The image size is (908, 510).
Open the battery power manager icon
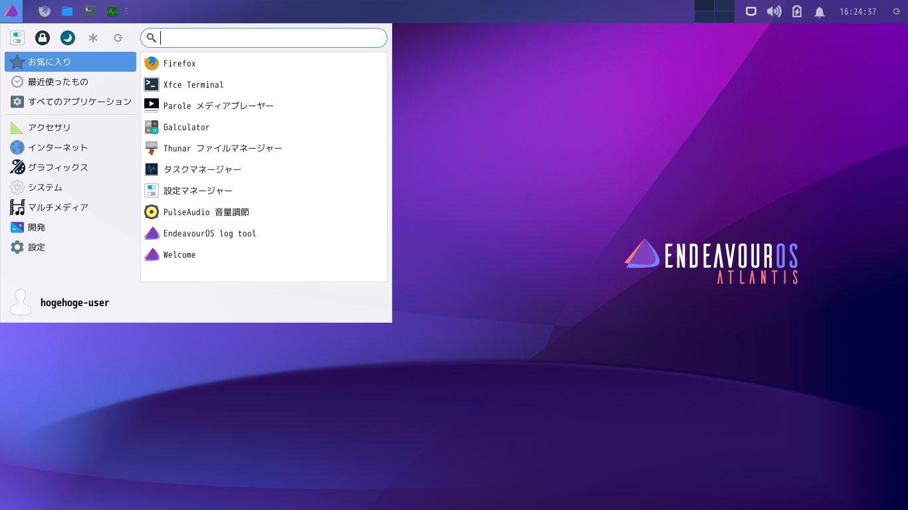click(x=797, y=11)
